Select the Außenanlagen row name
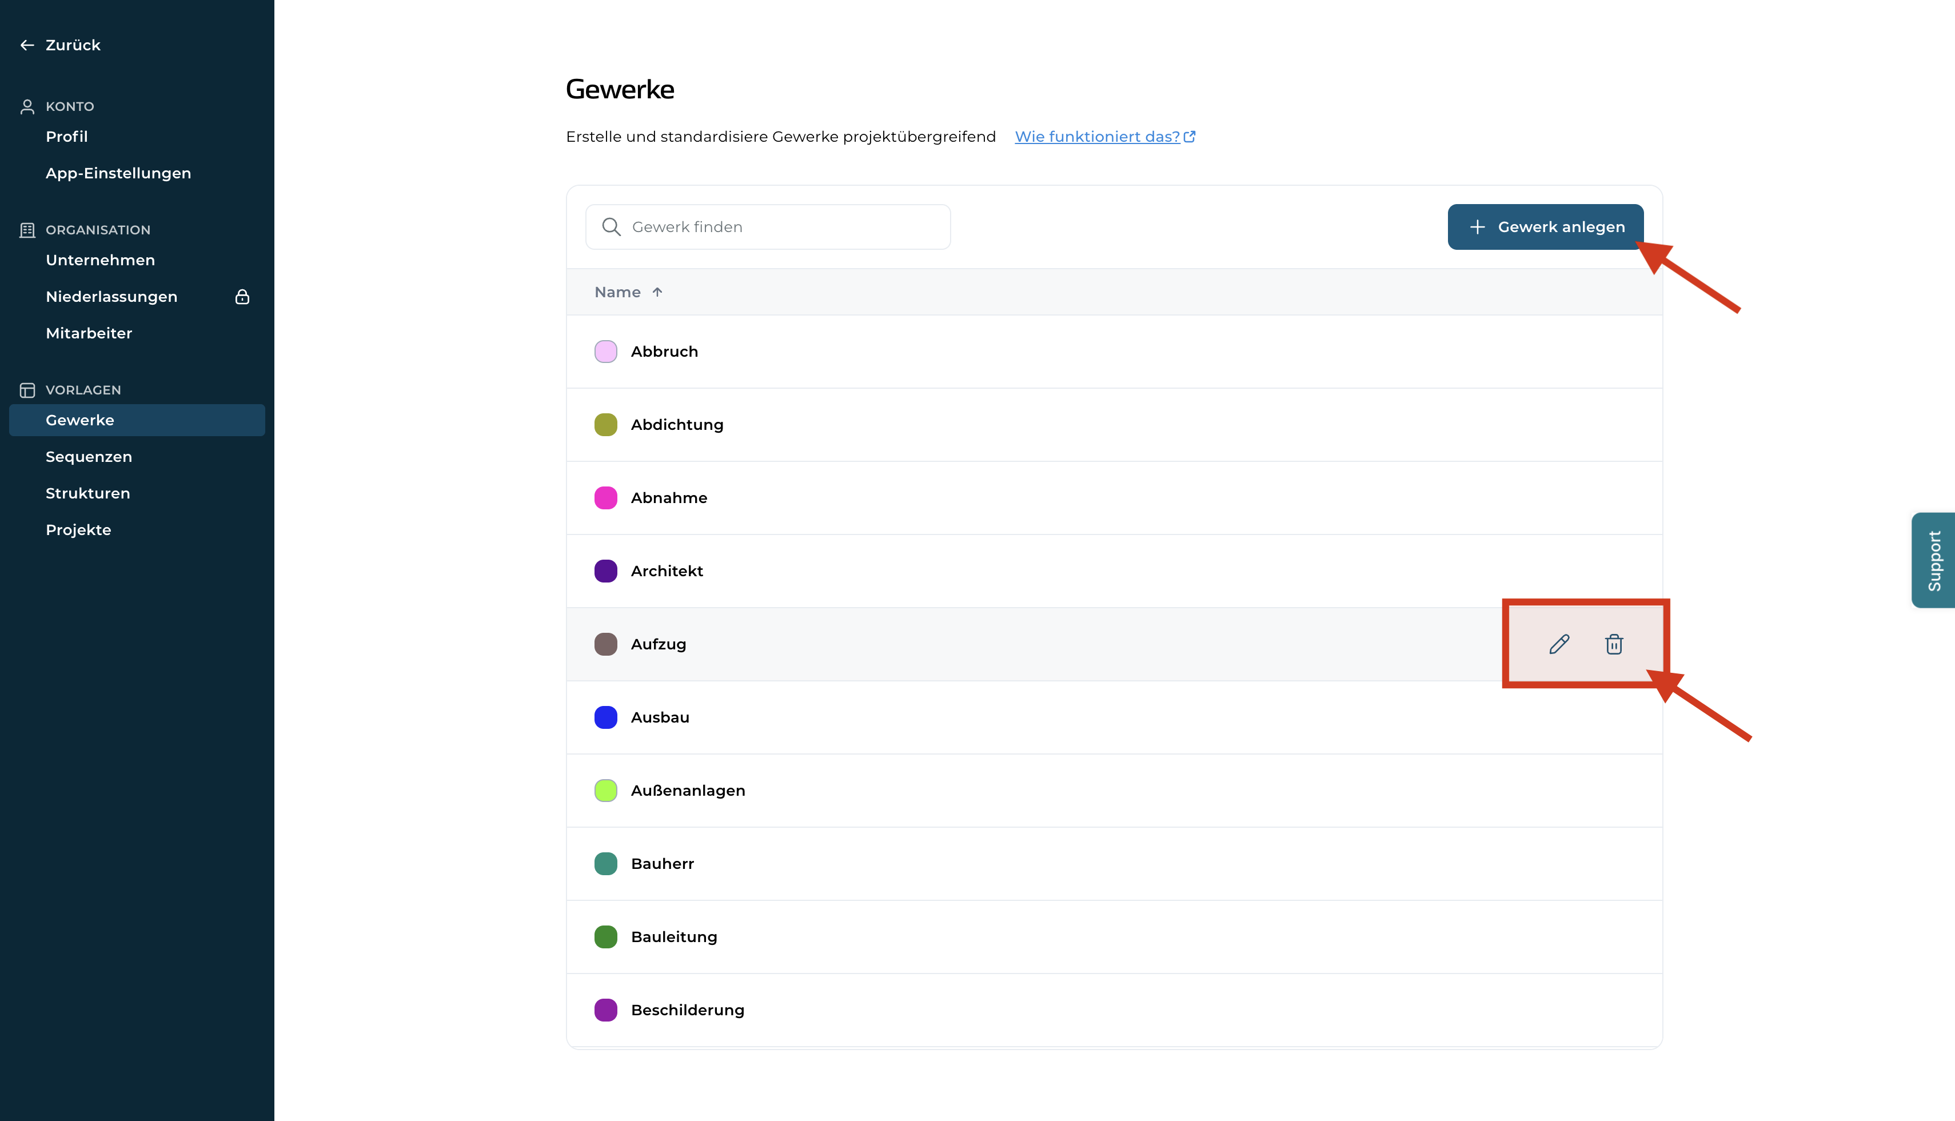Image resolution: width=1955 pixels, height=1121 pixels. point(688,791)
